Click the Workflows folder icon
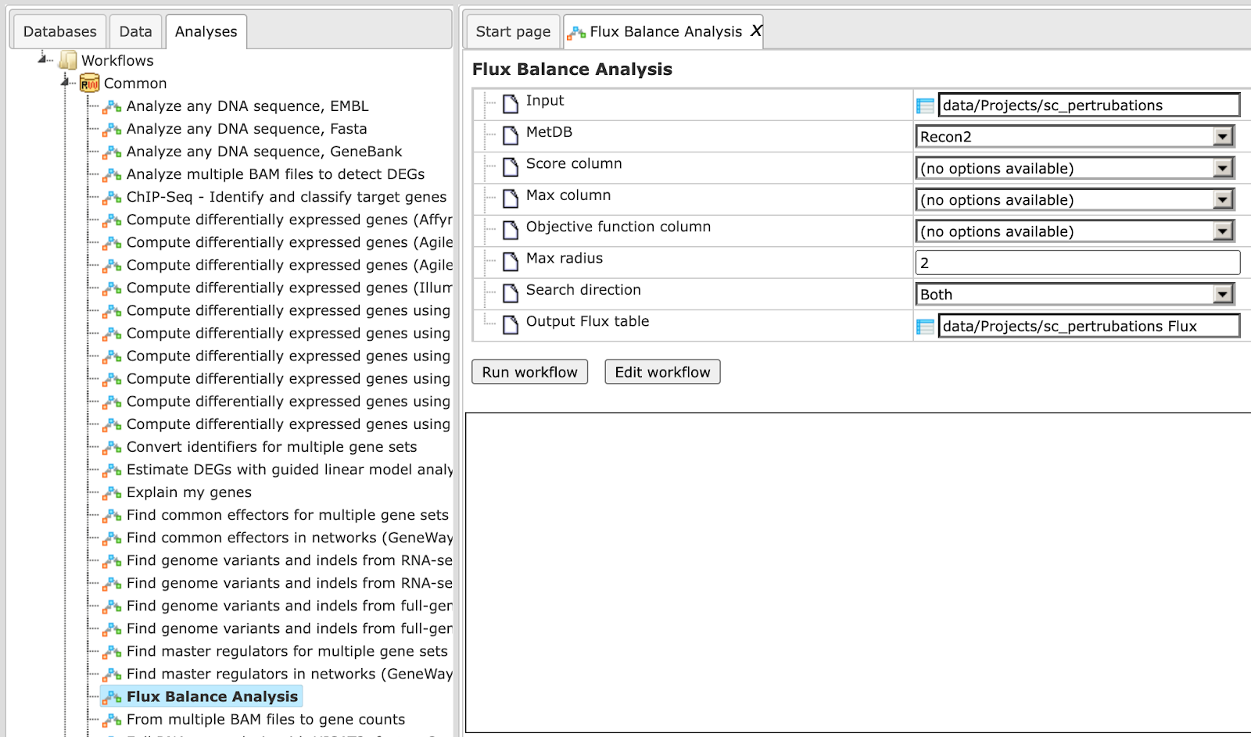Viewport: 1251px width, 737px height. 68,60
